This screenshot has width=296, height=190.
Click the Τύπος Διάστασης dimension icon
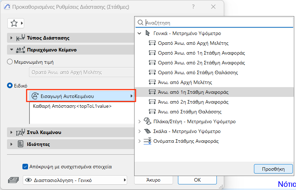[x=21, y=38]
